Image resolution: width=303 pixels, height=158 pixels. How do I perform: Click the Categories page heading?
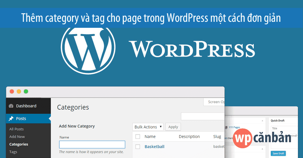(x=73, y=107)
